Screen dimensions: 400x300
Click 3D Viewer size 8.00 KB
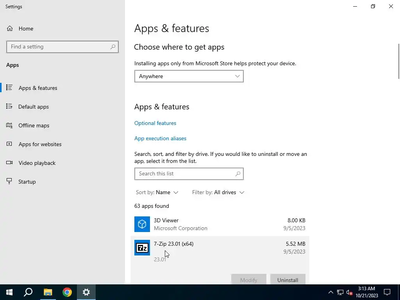(x=296, y=220)
